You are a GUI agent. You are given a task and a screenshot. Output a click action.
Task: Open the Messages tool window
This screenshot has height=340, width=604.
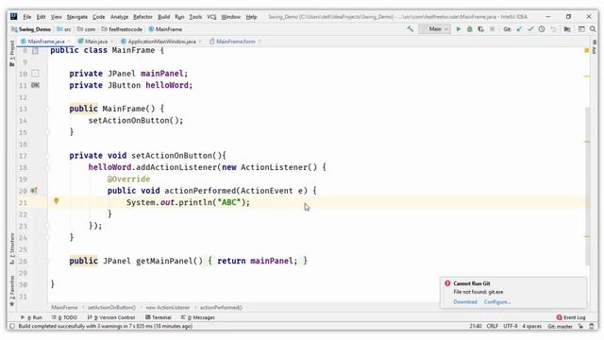click(x=198, y=317)
